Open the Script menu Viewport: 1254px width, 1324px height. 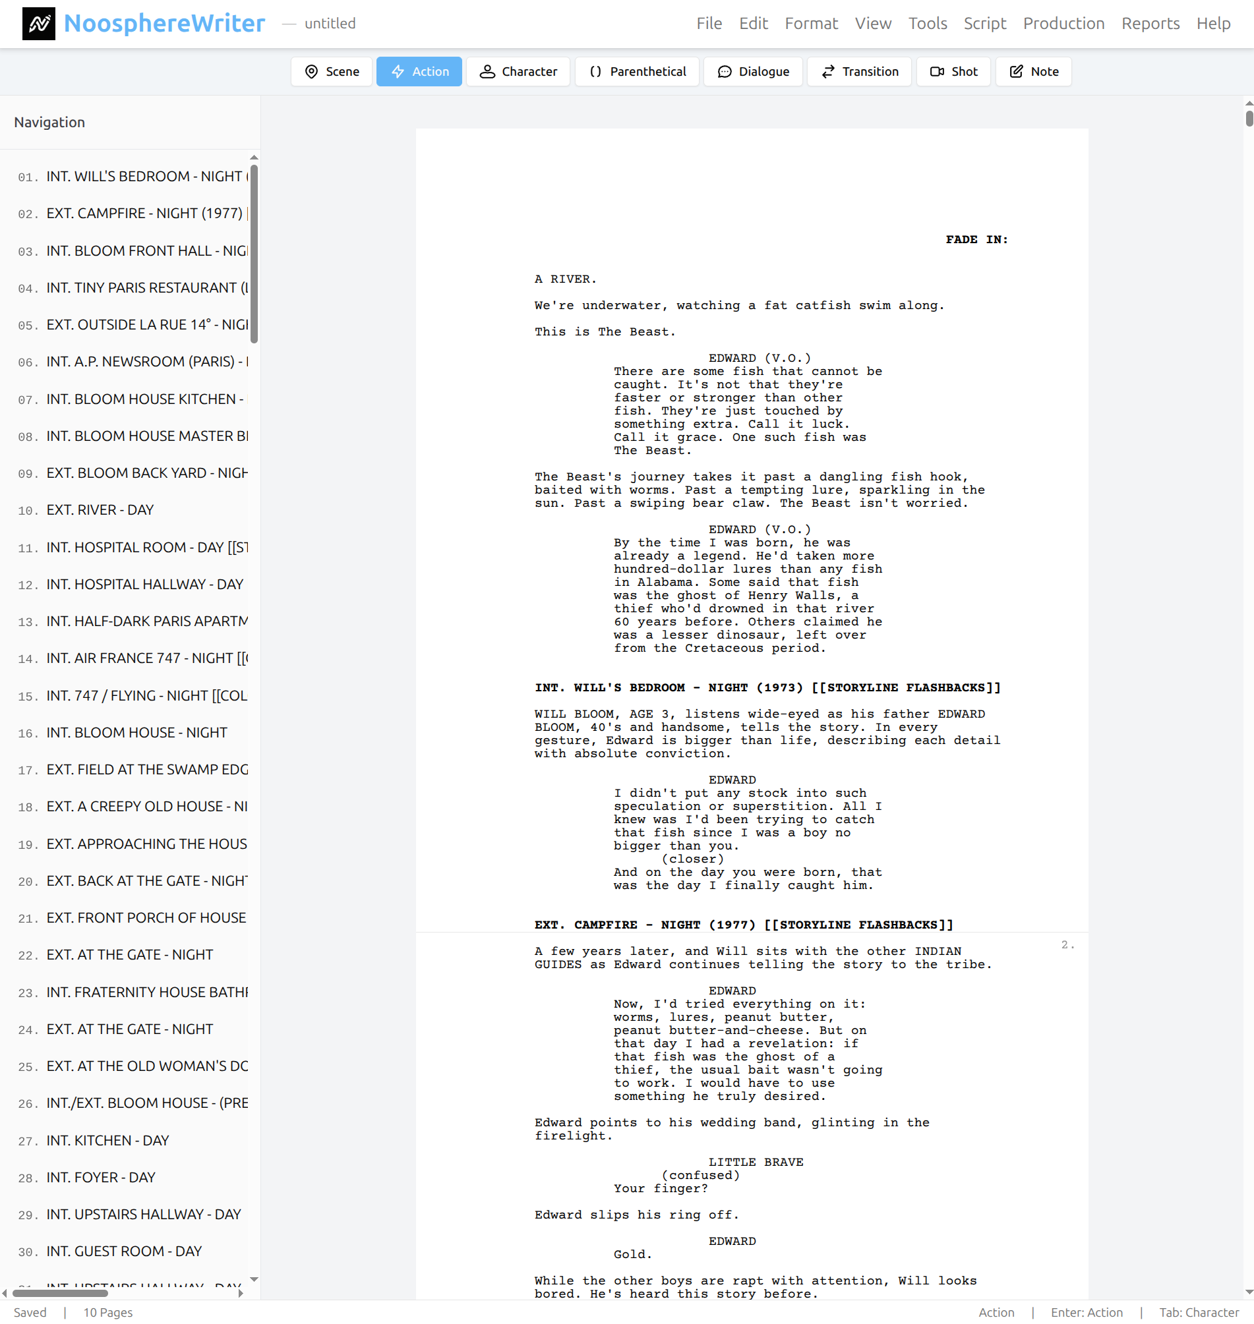pyautogui.click(x=984, y=23)
